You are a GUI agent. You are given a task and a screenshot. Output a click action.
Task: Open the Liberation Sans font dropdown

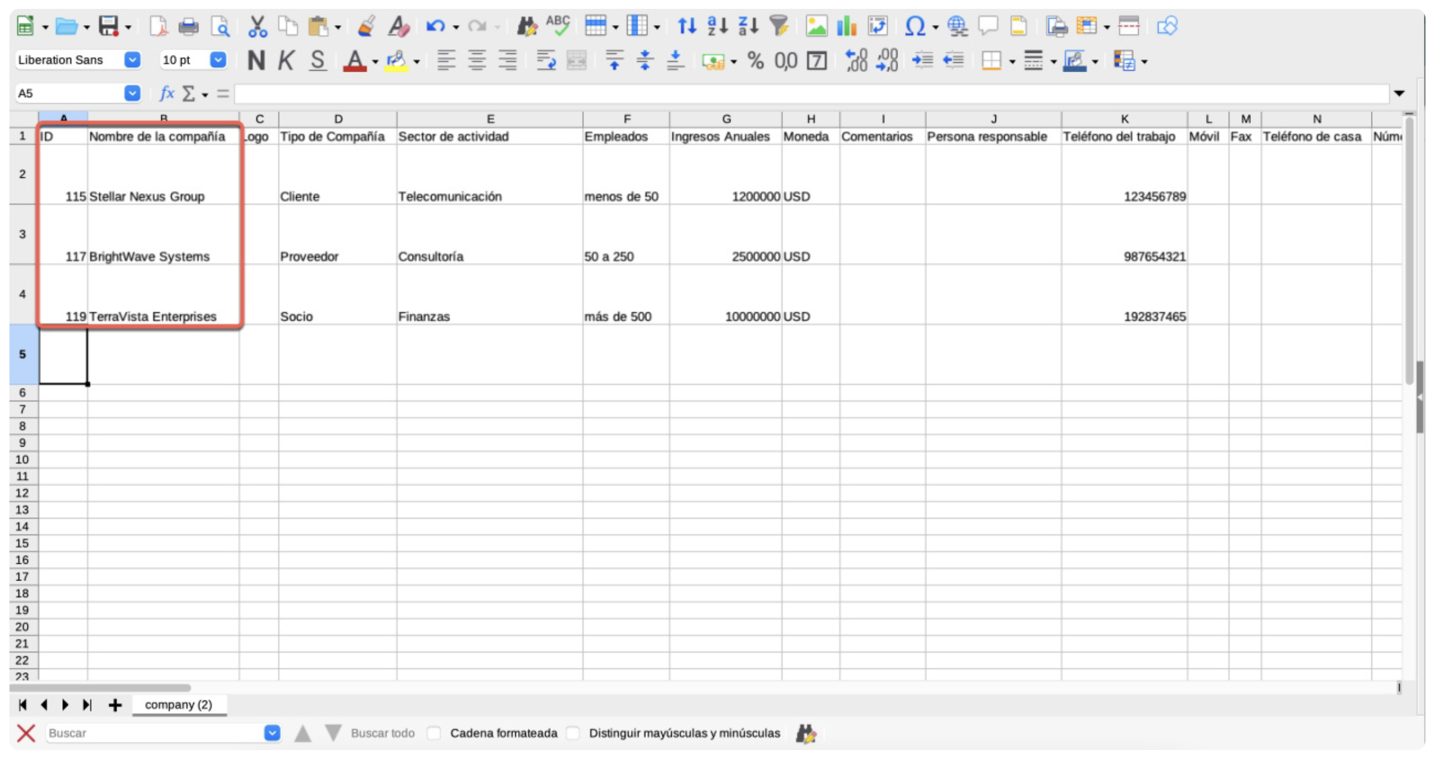pyautogui.click(x=132, y=60)
